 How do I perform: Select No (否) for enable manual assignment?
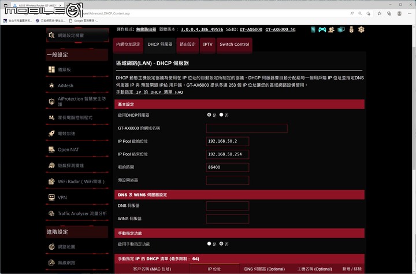tap(221, 243)
